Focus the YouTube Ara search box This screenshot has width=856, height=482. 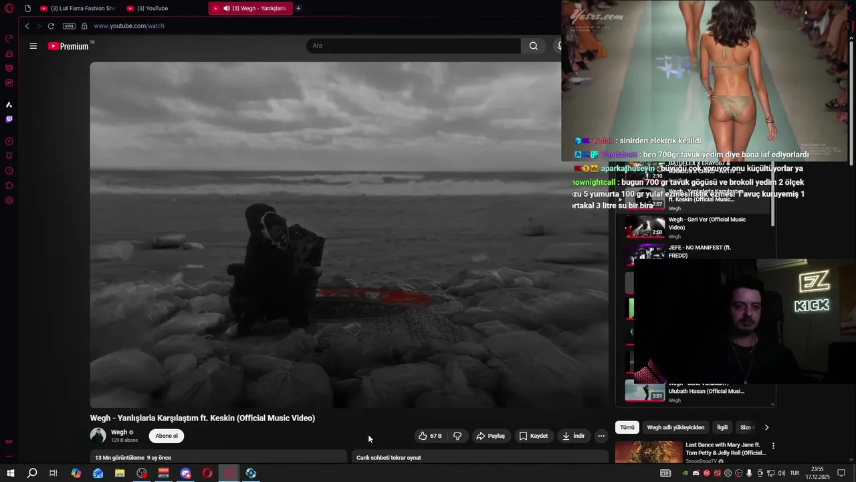(x=413, y=46)
